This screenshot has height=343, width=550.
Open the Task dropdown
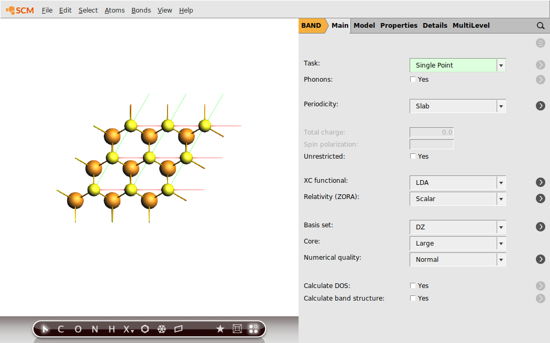tap(501, 65)
